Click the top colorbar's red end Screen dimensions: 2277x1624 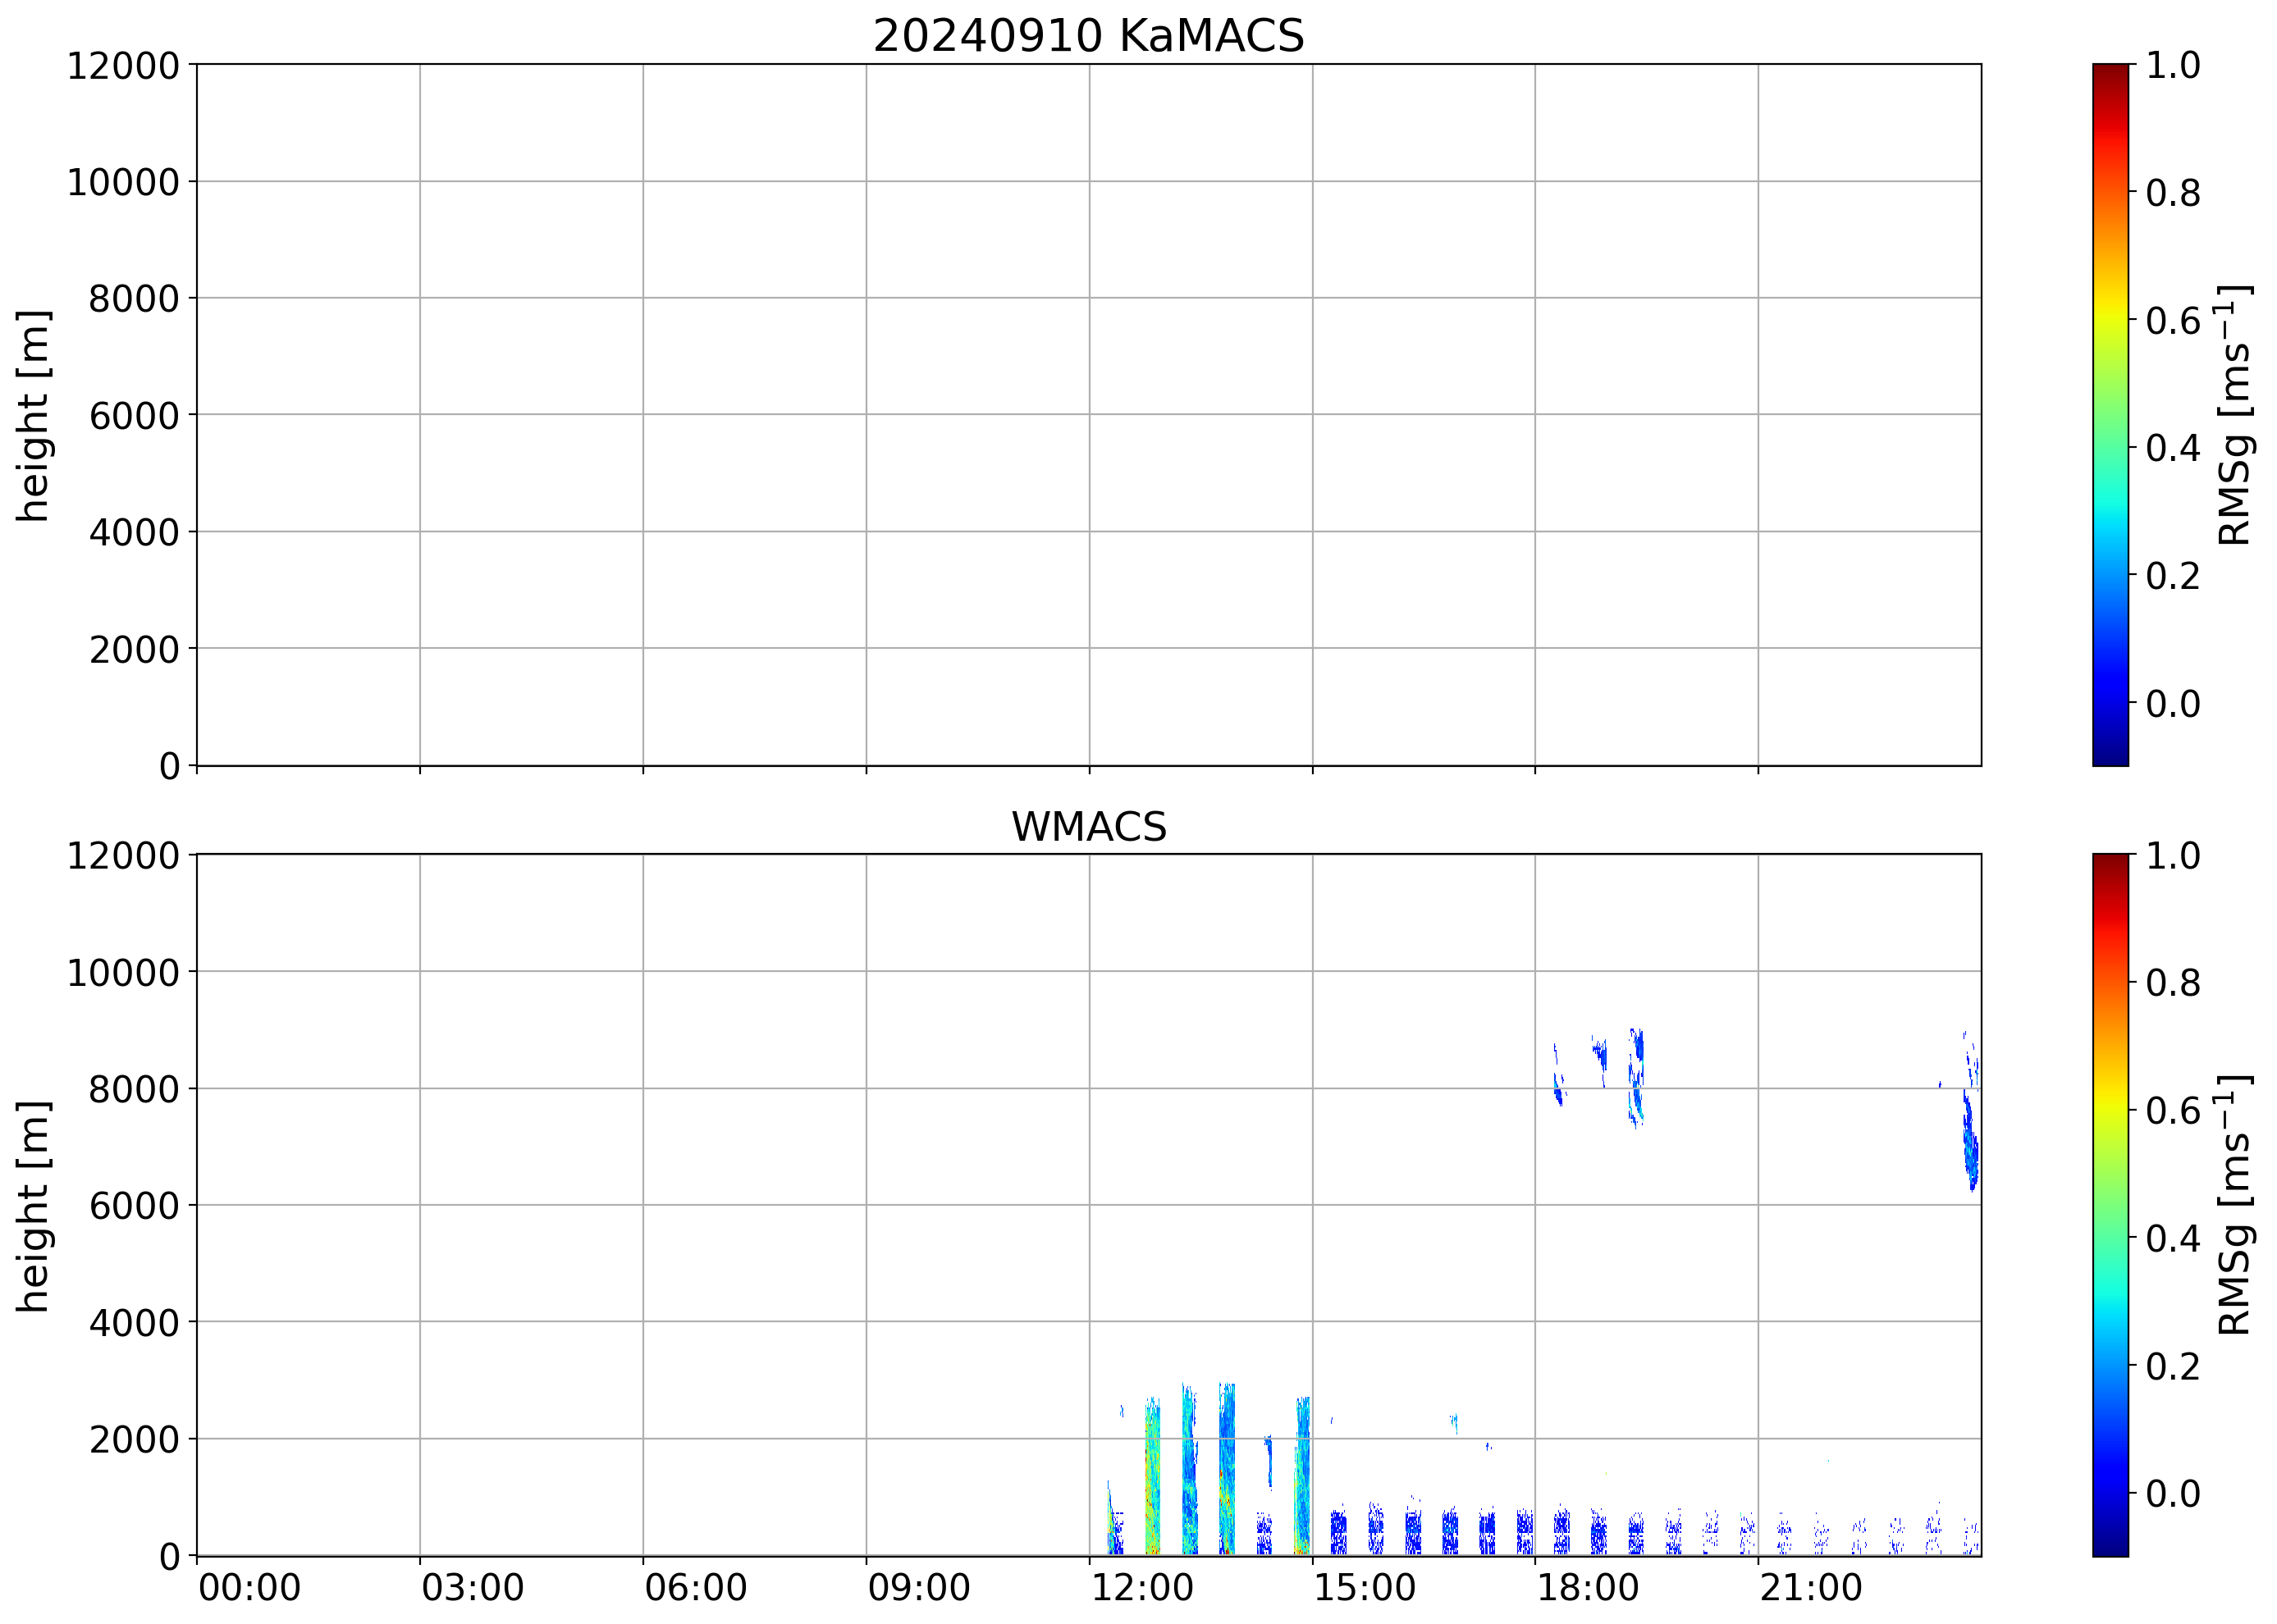coord(2110,80)
